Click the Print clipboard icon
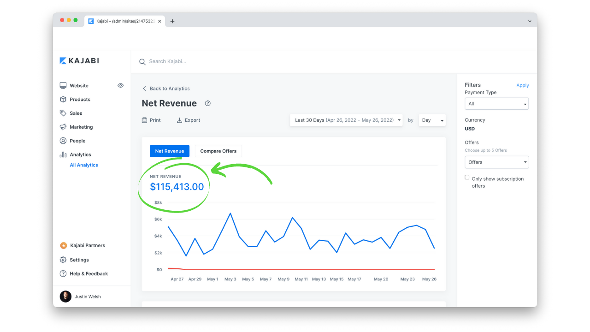Image resolution: width=590 pixels, height=332 pixels. point(144,120)
